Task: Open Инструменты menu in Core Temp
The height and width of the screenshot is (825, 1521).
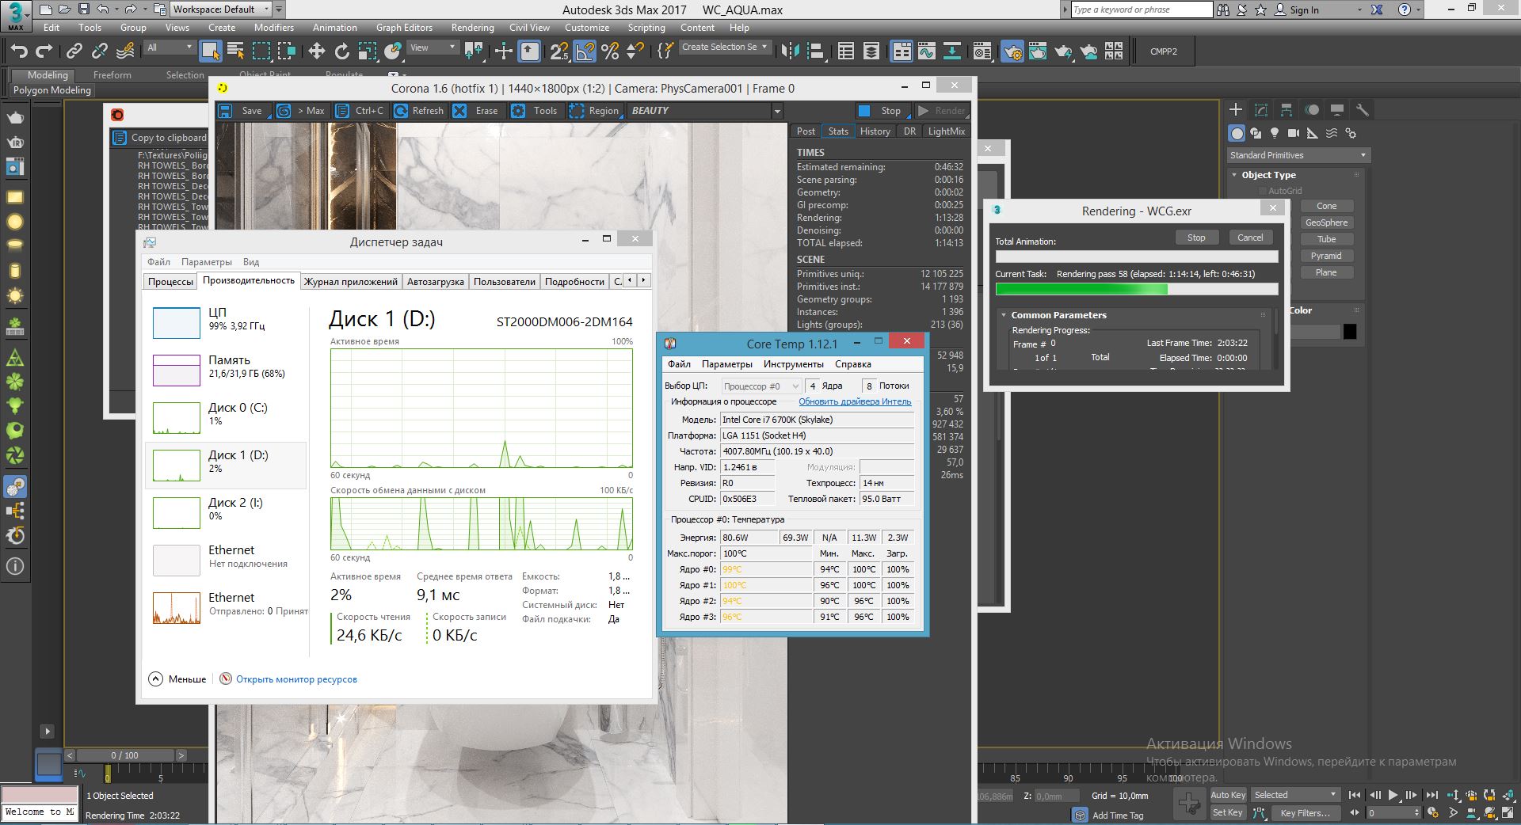Action: tap(793, 364)
